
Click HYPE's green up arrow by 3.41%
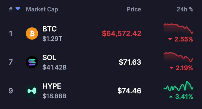tap(171, 97)
